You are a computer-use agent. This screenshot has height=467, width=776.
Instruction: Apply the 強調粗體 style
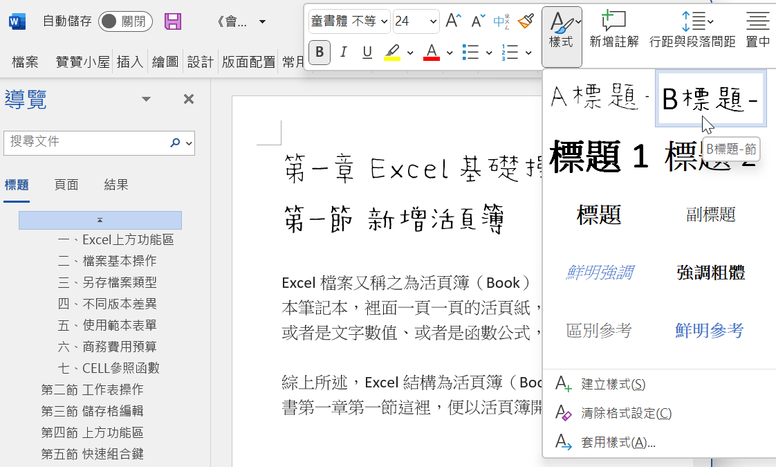[x=711, y=273]
